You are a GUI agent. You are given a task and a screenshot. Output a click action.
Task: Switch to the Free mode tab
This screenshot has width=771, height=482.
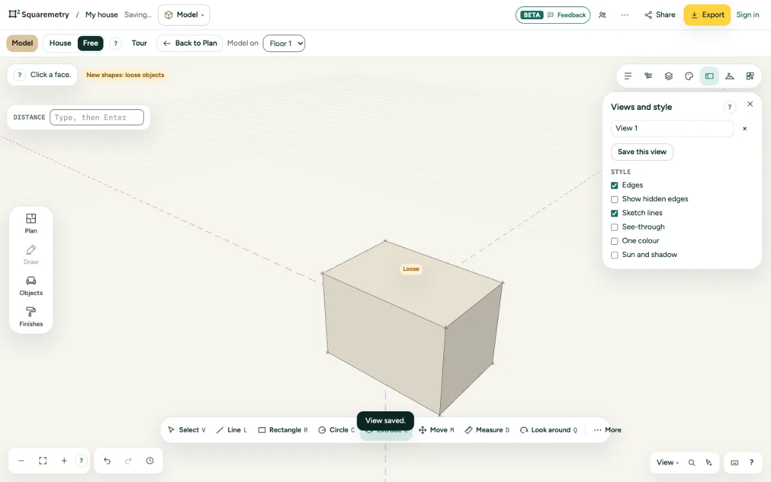(x=91, y=43)
